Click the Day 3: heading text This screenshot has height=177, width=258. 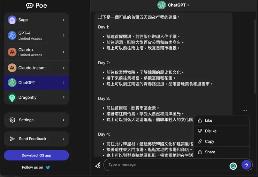pyautogui.click(x=104, y=99)
